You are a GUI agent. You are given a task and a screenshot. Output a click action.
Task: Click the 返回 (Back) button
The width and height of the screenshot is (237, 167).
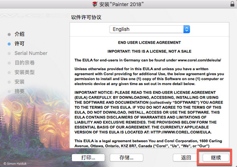(x=186, y=158)
